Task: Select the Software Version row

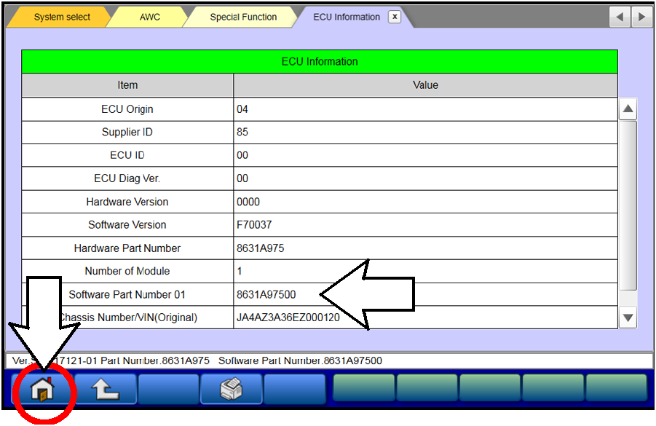Action: click(127, 225)
